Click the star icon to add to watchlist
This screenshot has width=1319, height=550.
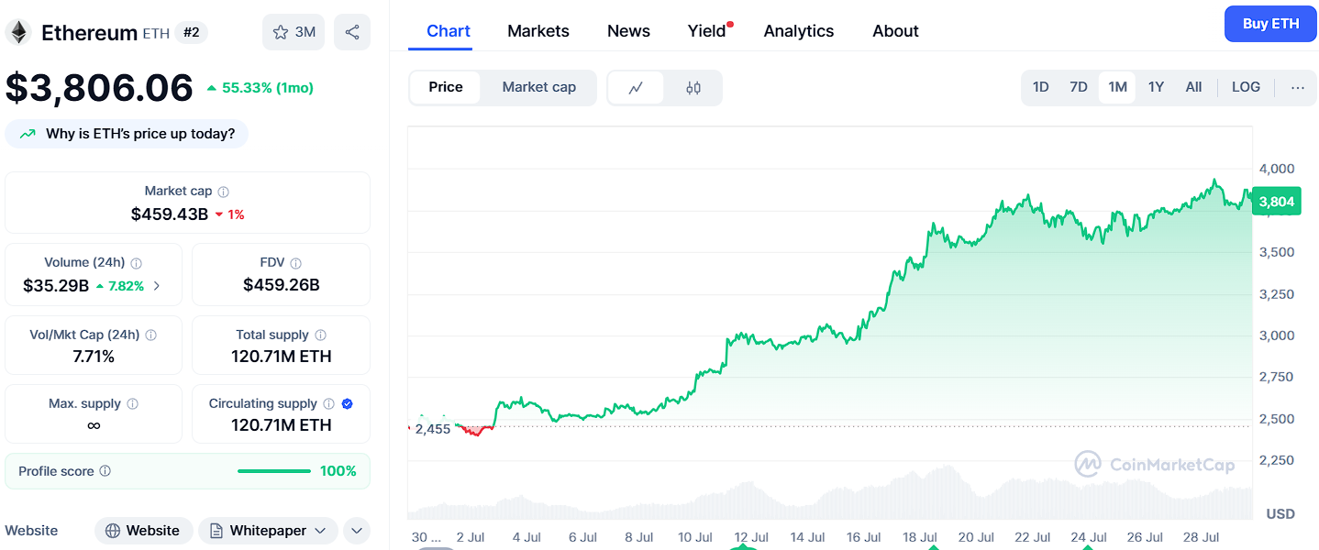point(282,31)
